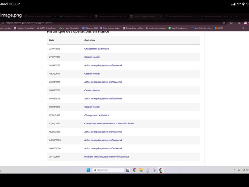This screenshot has height=187, width=249.
Task: Open the AUTO1 Group Oper... bookmark
Action: [x=46, y=28]
